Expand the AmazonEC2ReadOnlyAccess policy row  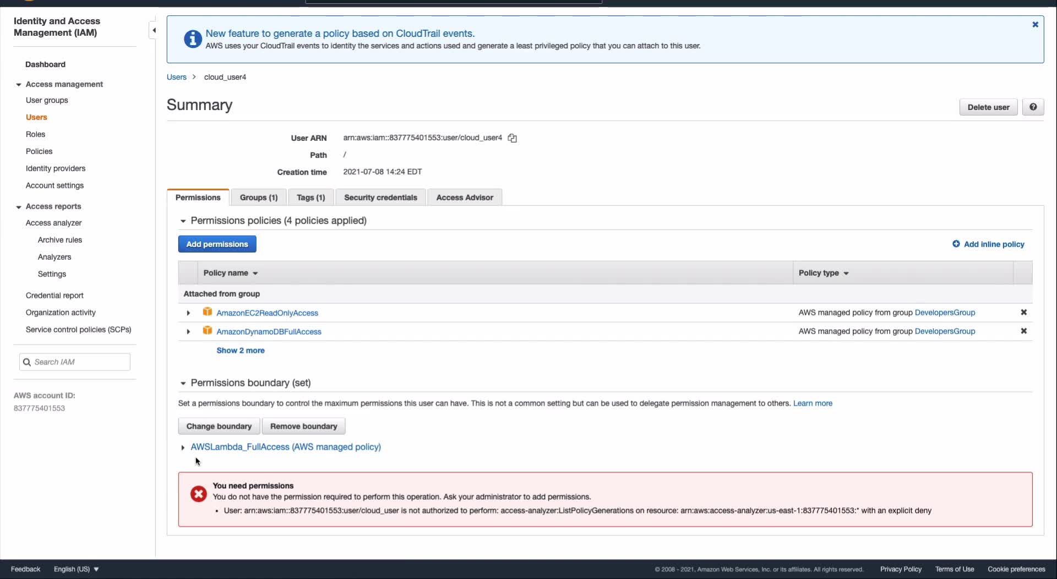(x=188, y=313)
